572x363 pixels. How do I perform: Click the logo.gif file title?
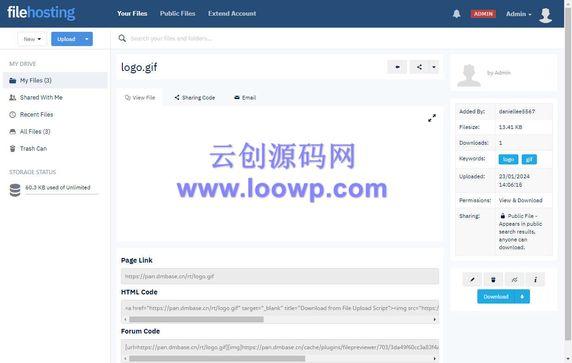pyautogui.click(x=139, y=67)
